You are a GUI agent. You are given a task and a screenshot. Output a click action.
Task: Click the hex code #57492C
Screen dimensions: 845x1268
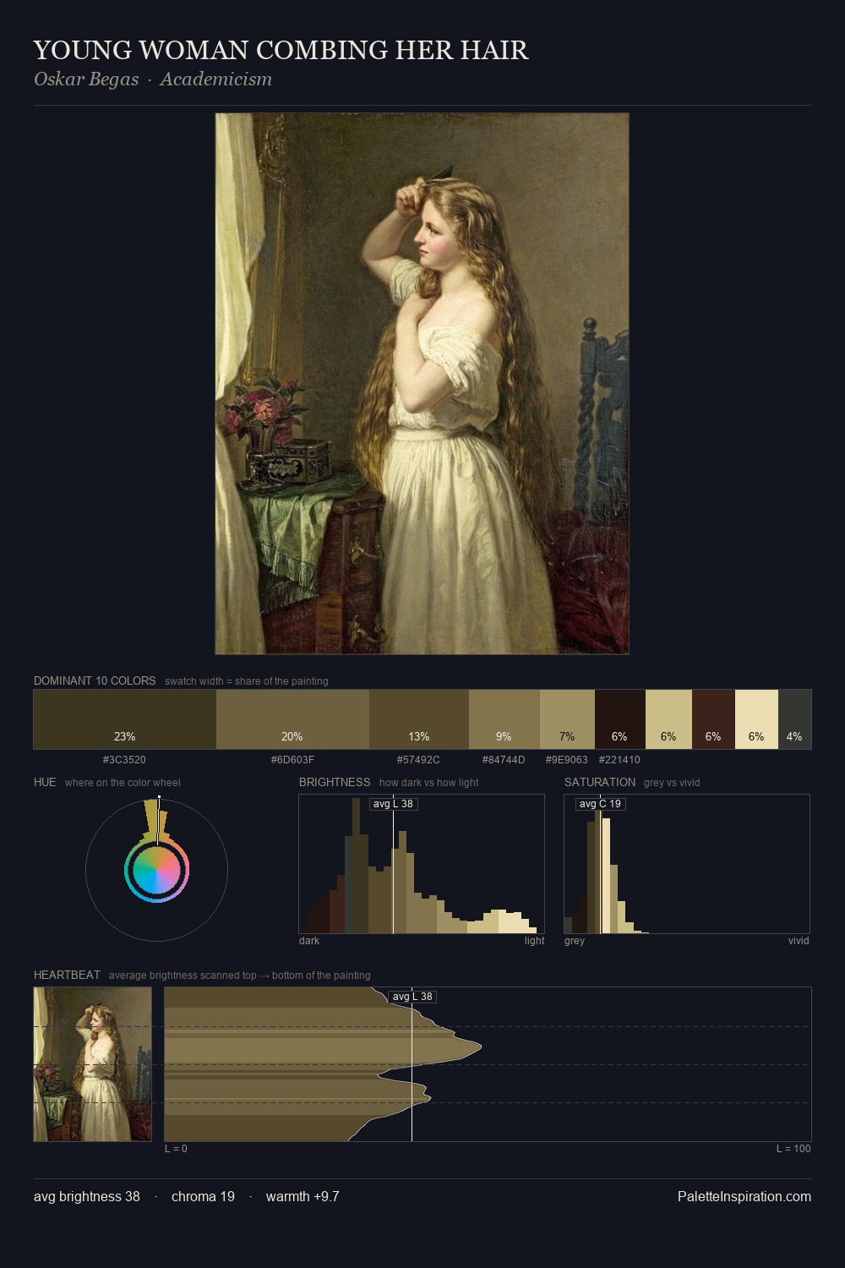pyautogui.click(x=418, y=760)
